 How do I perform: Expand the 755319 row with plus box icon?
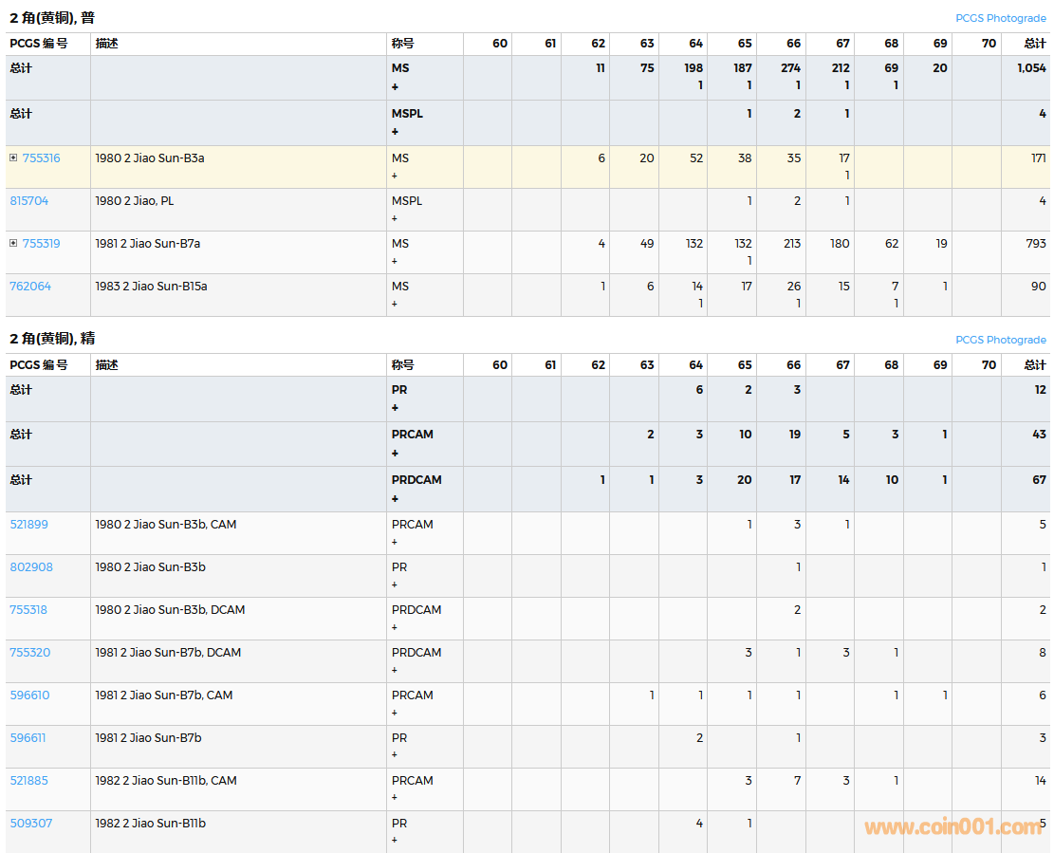click(x=13, y=244)
